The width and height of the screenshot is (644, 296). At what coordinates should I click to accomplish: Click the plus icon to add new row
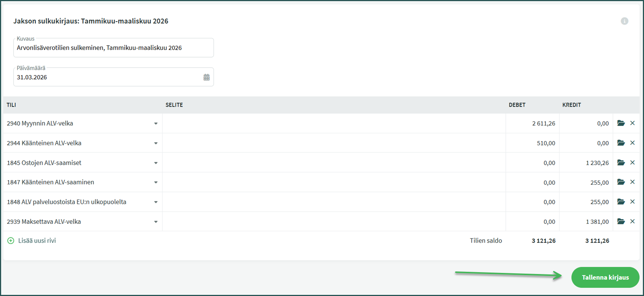pyautogui.click(x=11, y=241)
